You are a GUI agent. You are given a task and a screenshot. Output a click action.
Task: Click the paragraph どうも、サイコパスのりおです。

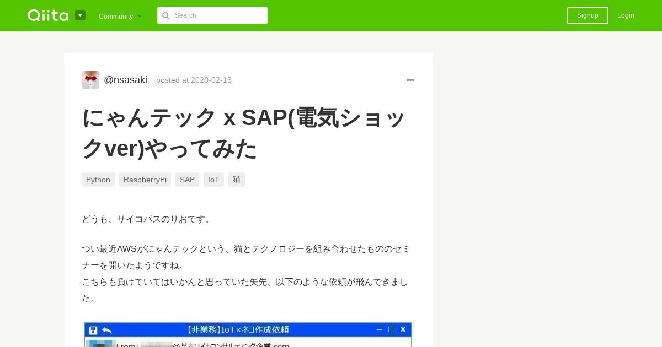click(147, 219)
